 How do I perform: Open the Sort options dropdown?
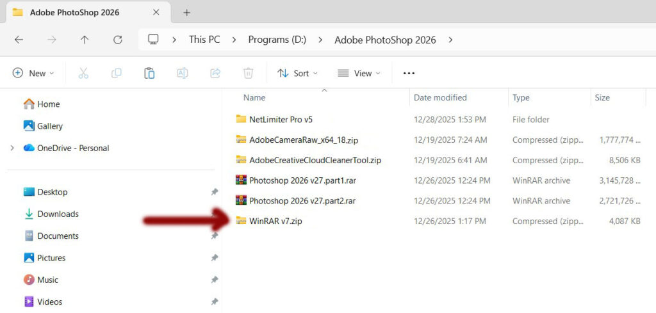(297, 74)
